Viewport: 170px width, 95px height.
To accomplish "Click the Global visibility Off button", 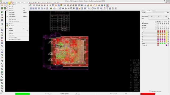I will tap(159, 16).
